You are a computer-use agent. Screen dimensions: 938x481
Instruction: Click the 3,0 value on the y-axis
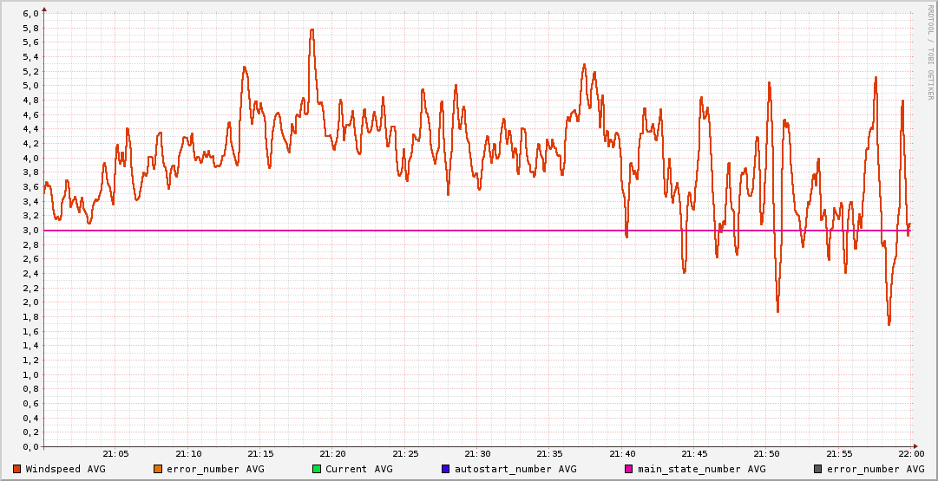tap(30, 231)
